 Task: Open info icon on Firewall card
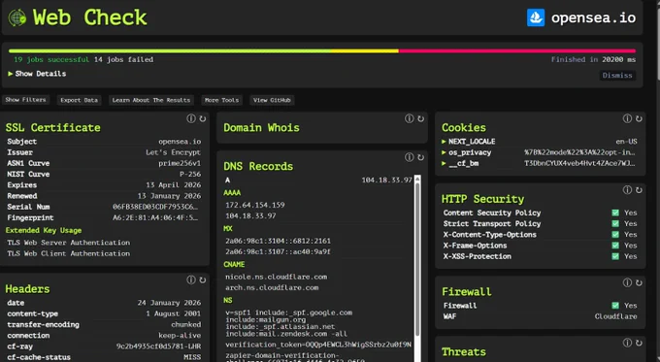[627, 282]
